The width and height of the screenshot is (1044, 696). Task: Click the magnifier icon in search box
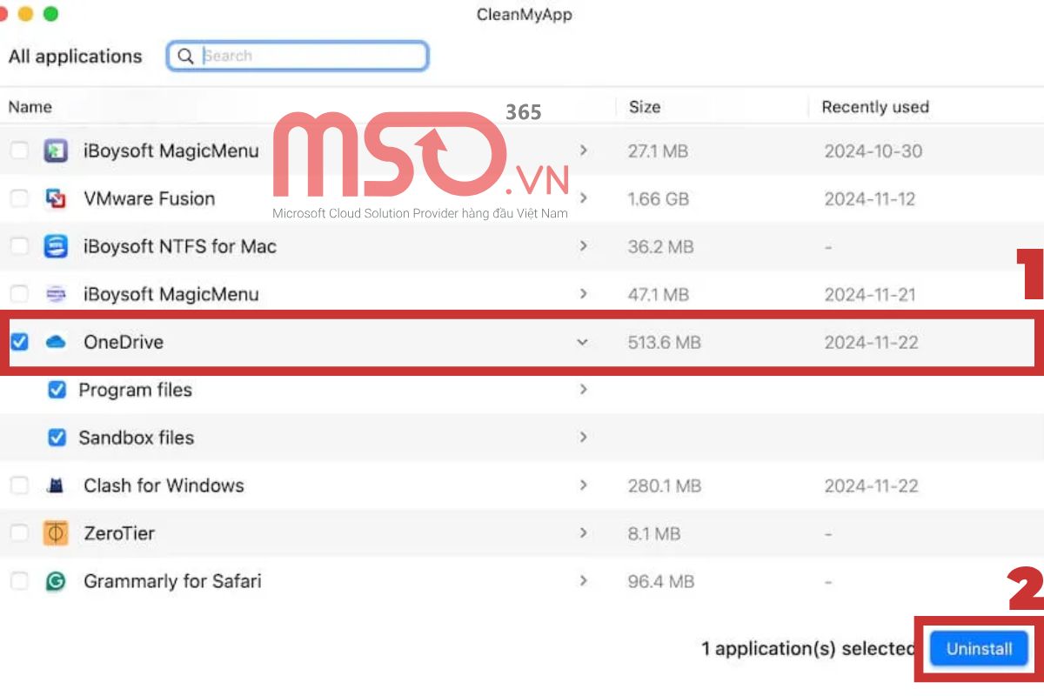pyautogui.click(x=185, y=57)
